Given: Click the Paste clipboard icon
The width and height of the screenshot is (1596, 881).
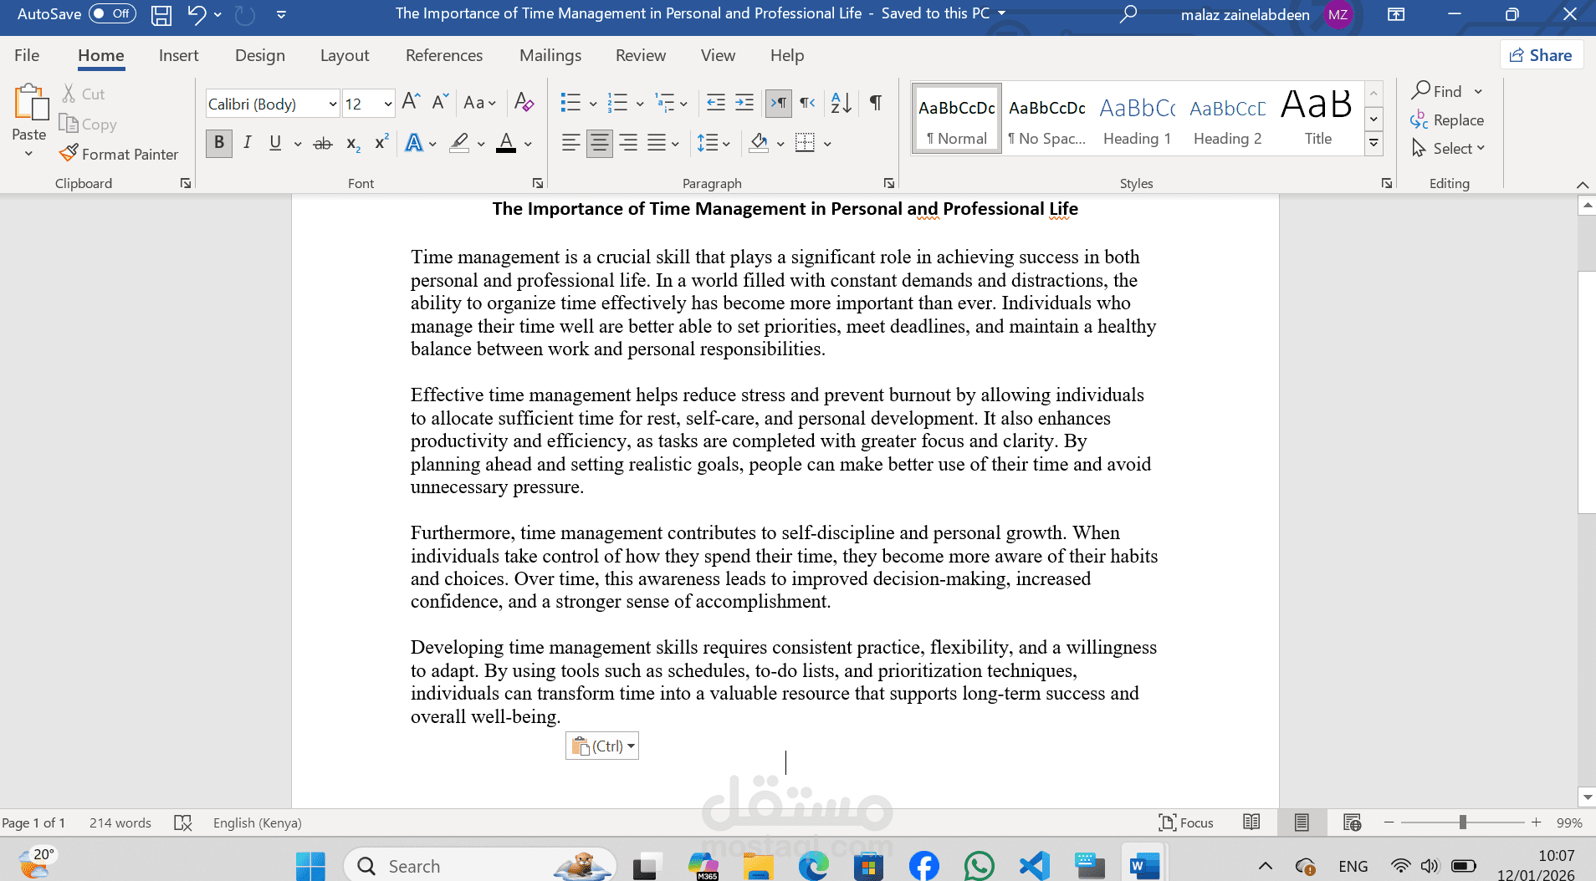Looking at the screenshot, I should tap(30, 103).
